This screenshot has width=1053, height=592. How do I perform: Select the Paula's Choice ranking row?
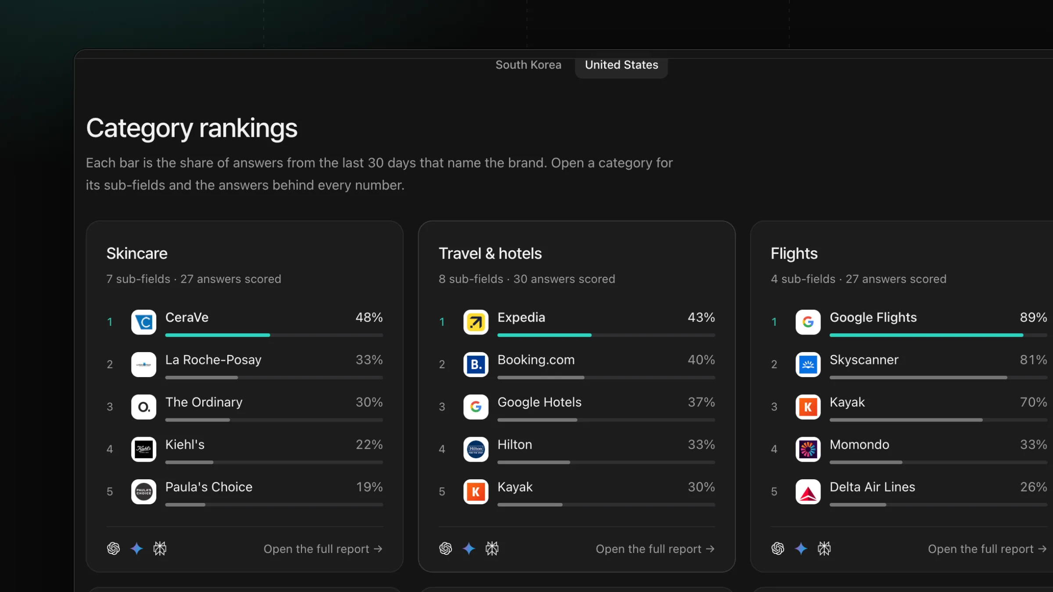pos(244,492)
